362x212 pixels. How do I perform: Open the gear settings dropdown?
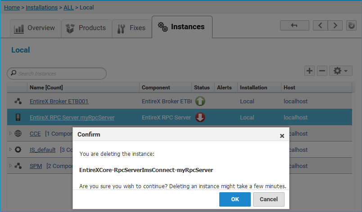[341, 71]
